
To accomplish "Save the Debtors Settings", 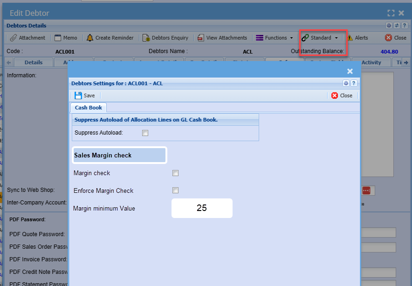I will coord(85,95).
